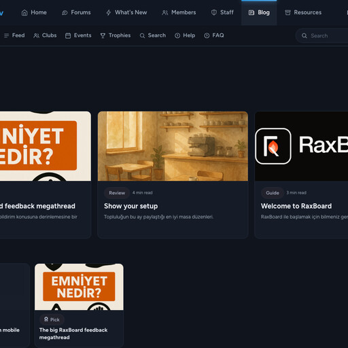Click the '3 min read' text
Screen dimensions: 348x348
click(x=296, y=193)
